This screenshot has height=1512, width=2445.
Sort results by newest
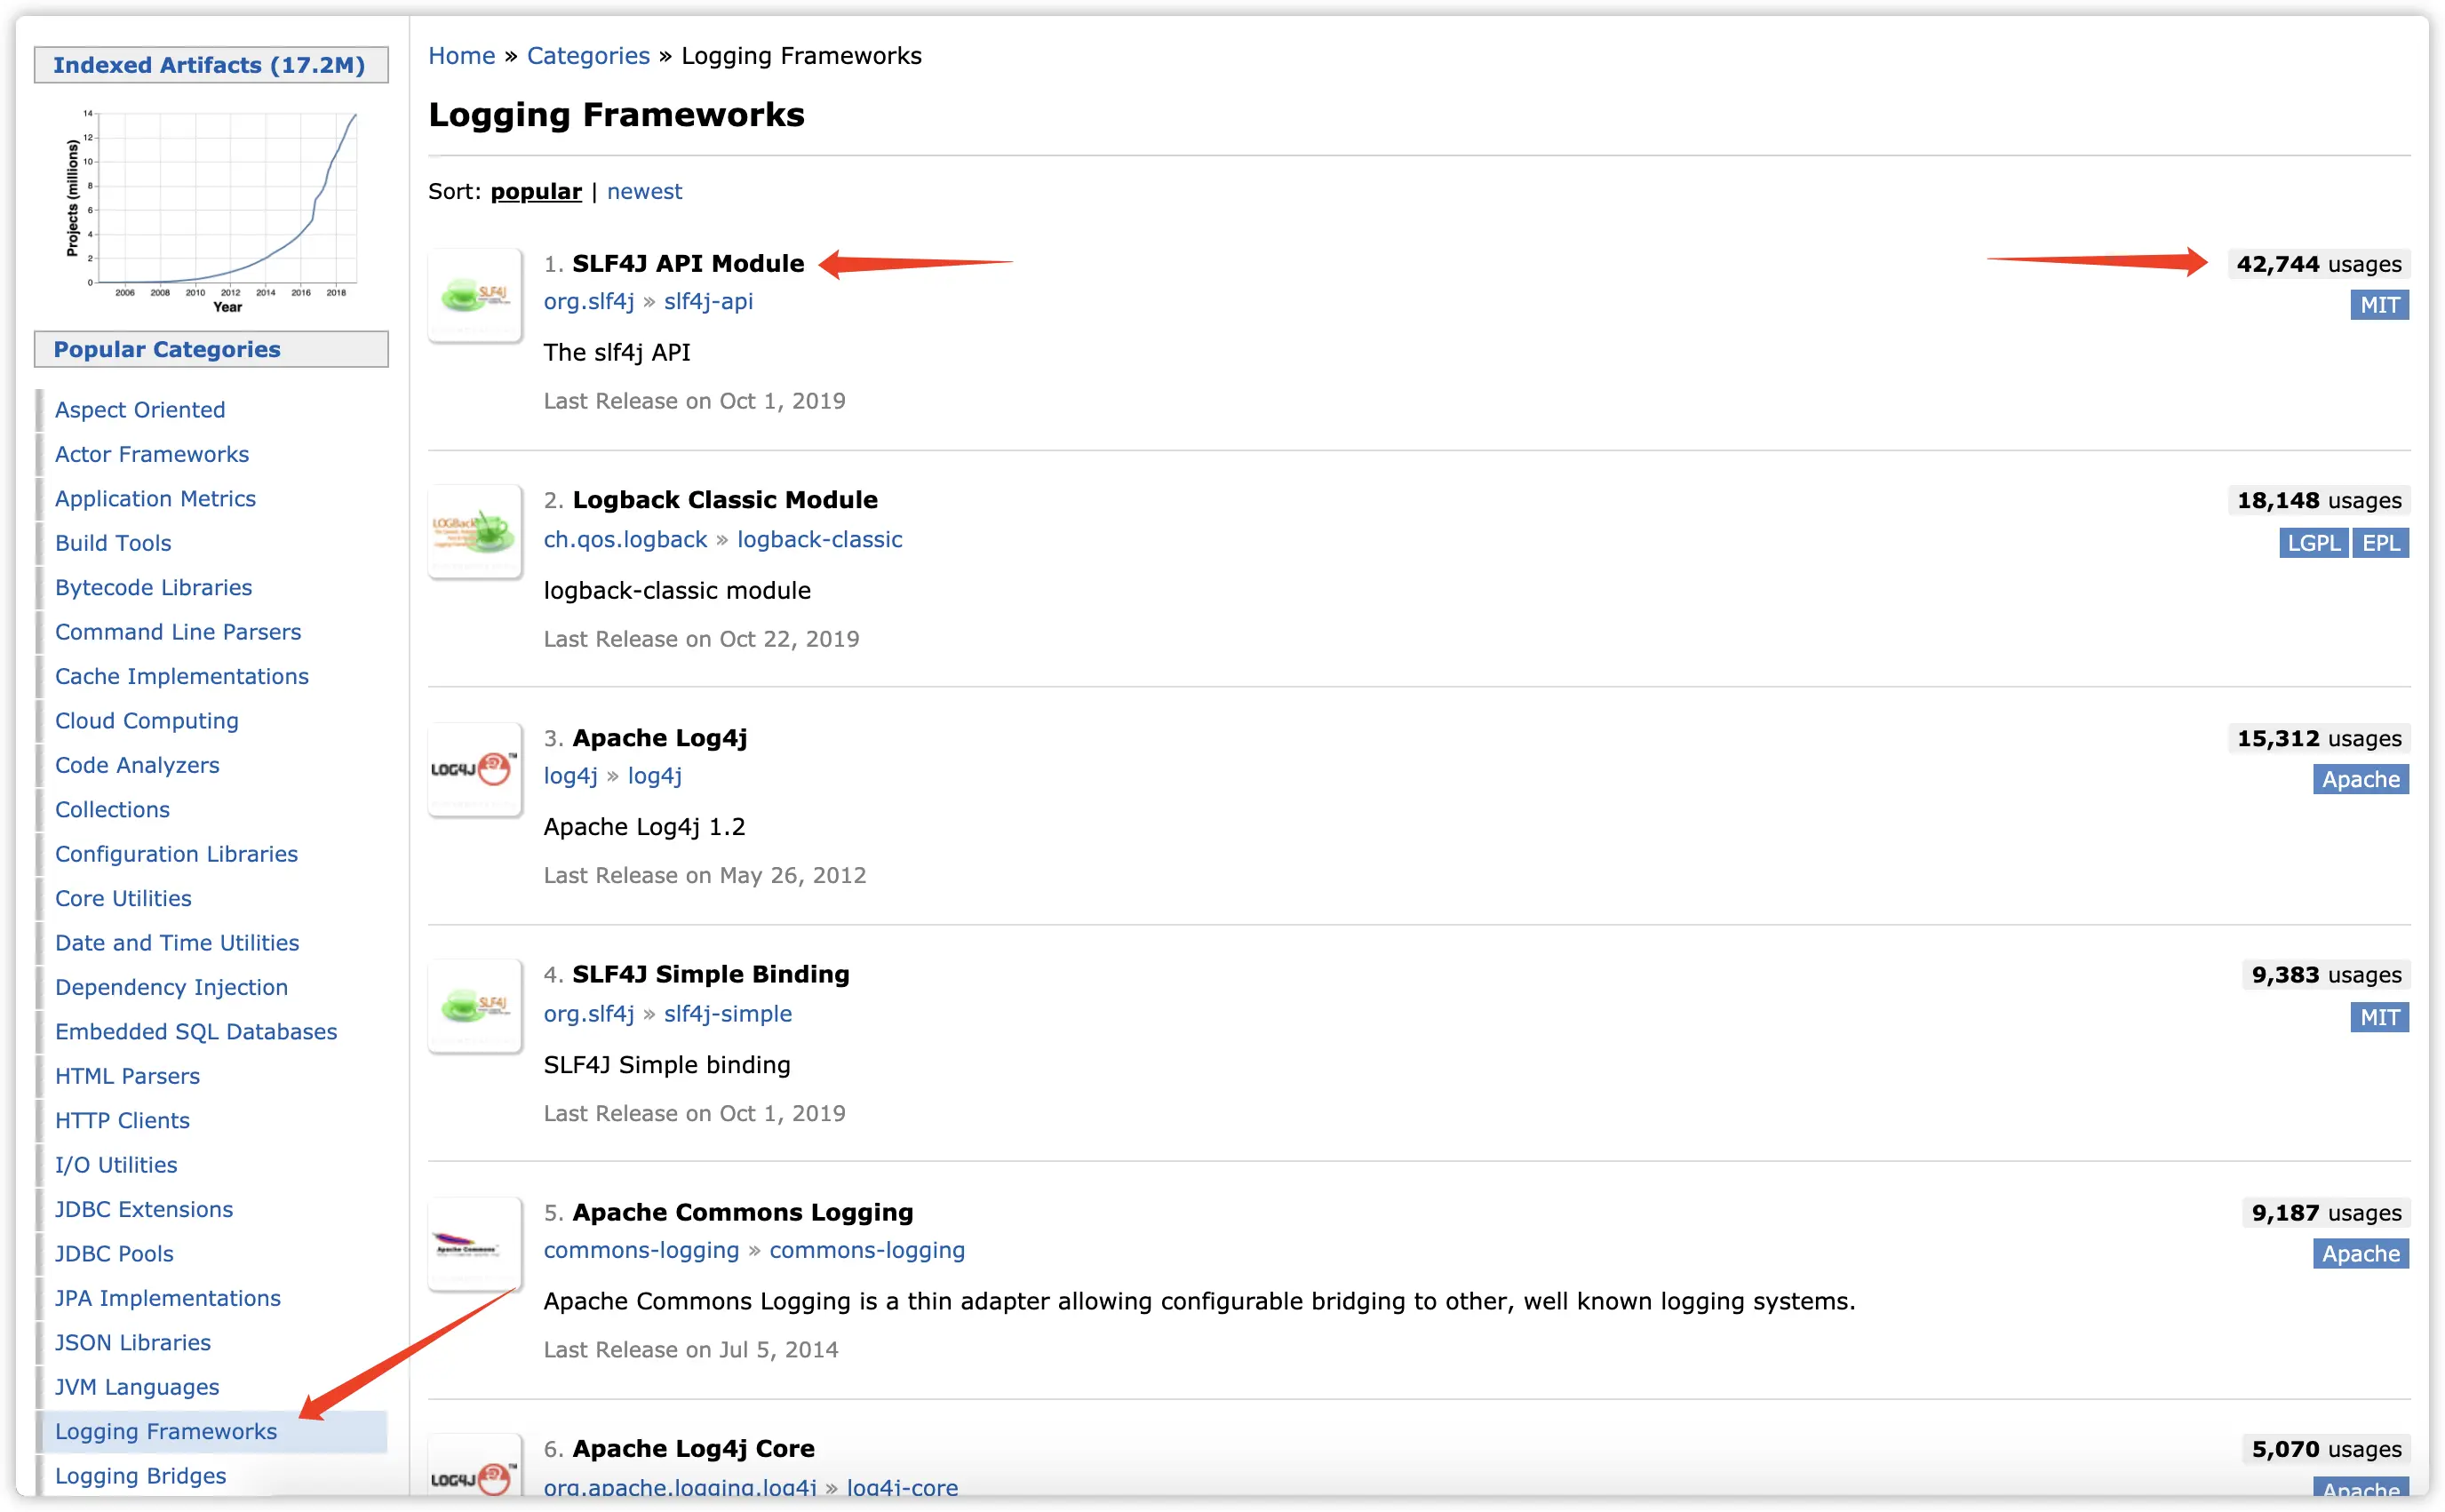click(644, 191)
